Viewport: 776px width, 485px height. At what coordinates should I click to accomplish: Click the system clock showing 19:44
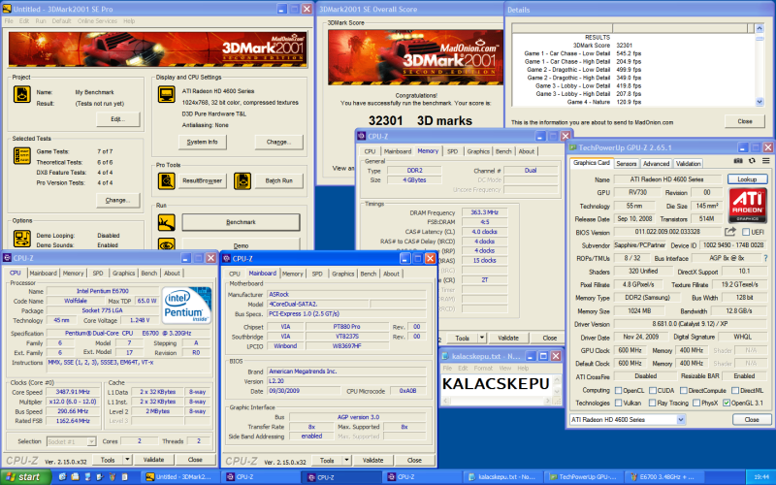pyautogui.click(x=761, y=477)
